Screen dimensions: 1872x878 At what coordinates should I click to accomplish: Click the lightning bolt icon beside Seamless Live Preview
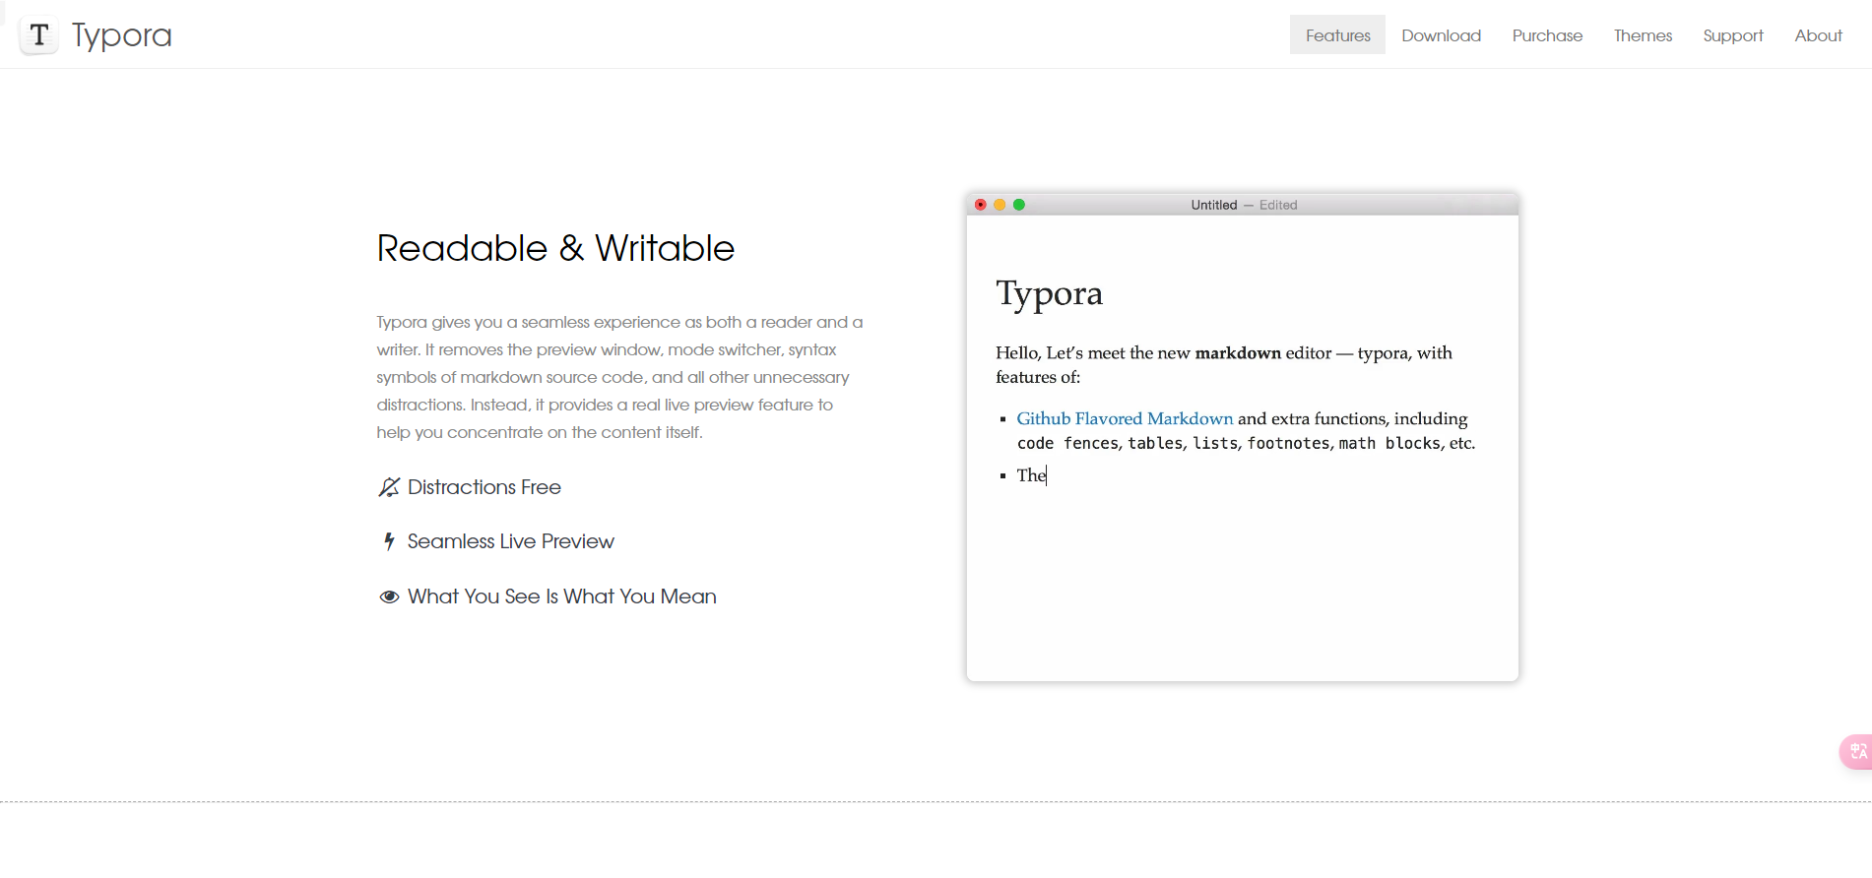point(389,541)
